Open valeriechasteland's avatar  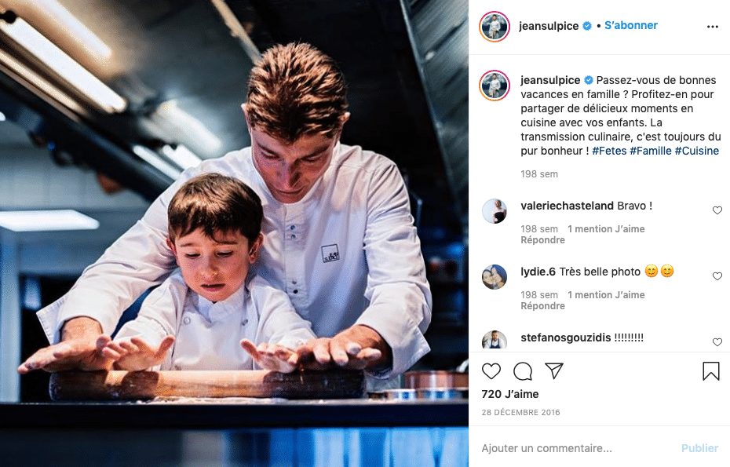pos(495,211)
